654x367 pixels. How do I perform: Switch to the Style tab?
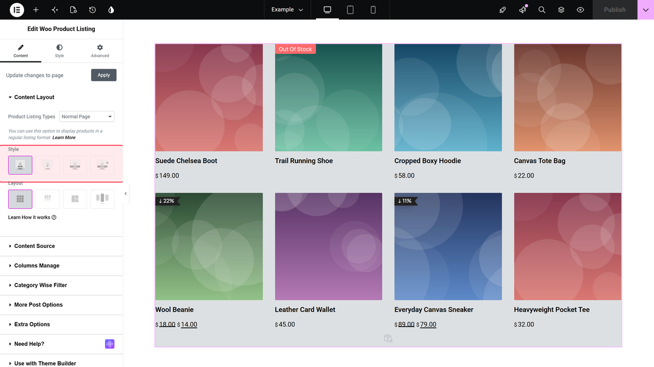tap(59, 51)
